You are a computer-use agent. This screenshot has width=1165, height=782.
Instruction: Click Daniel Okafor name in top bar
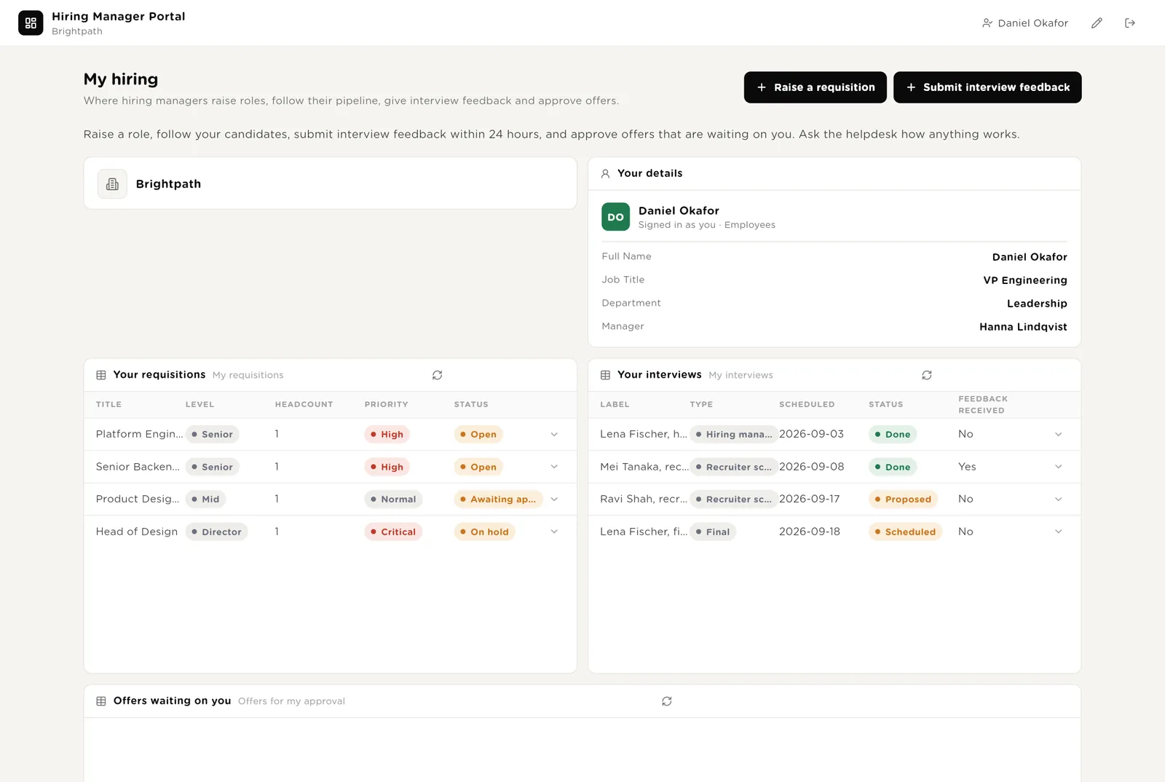click(x=1032, y=23)
